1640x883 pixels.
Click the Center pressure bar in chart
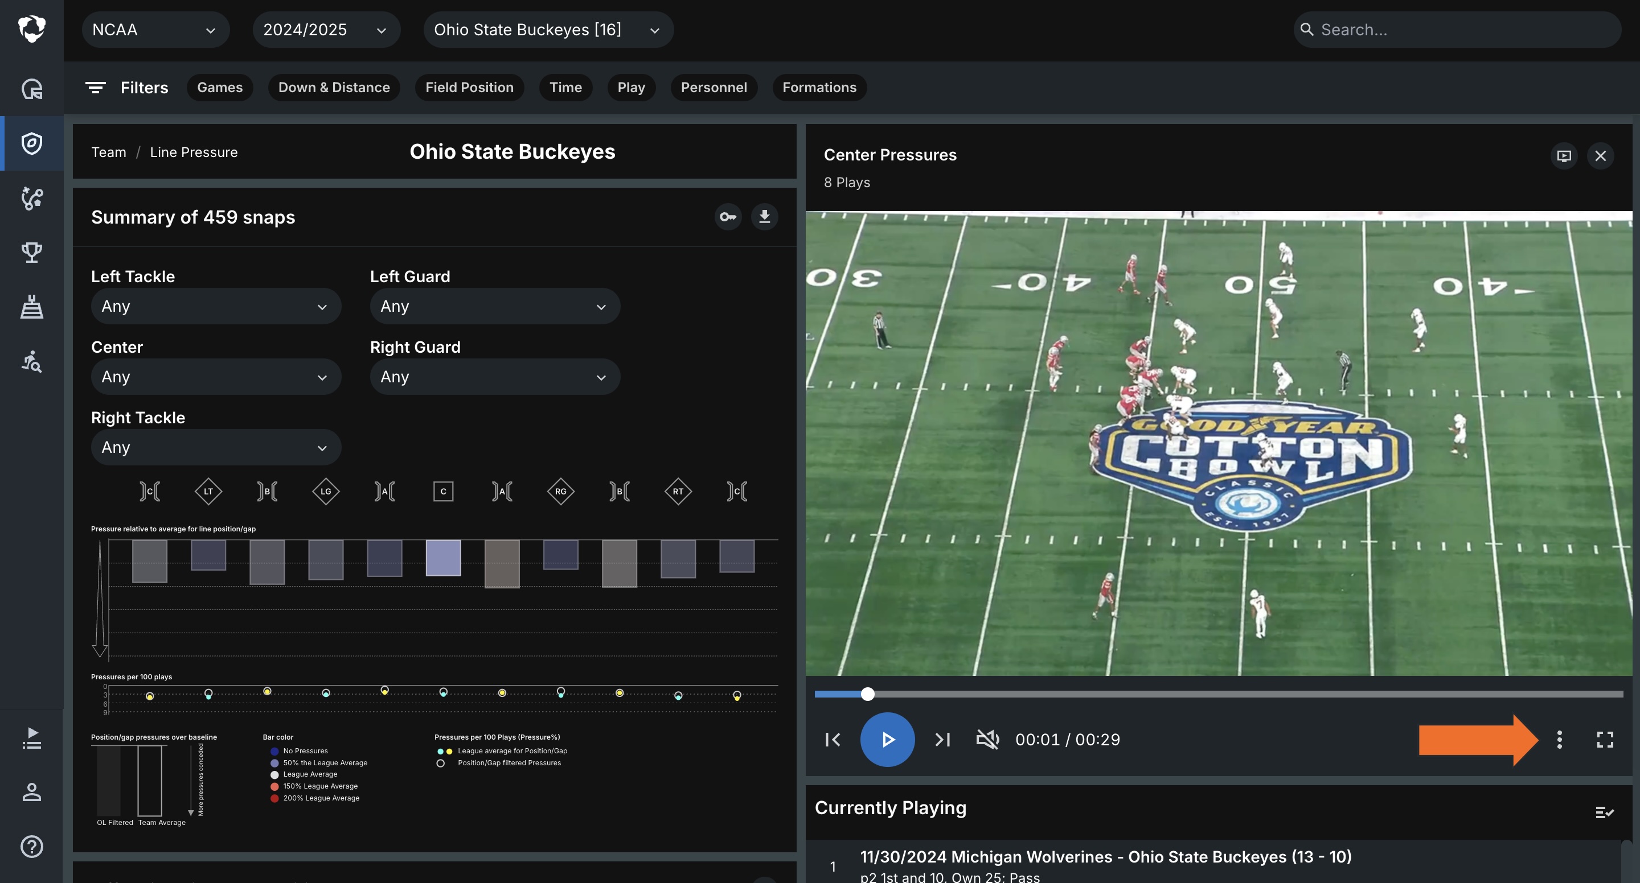tap(443, 558)
